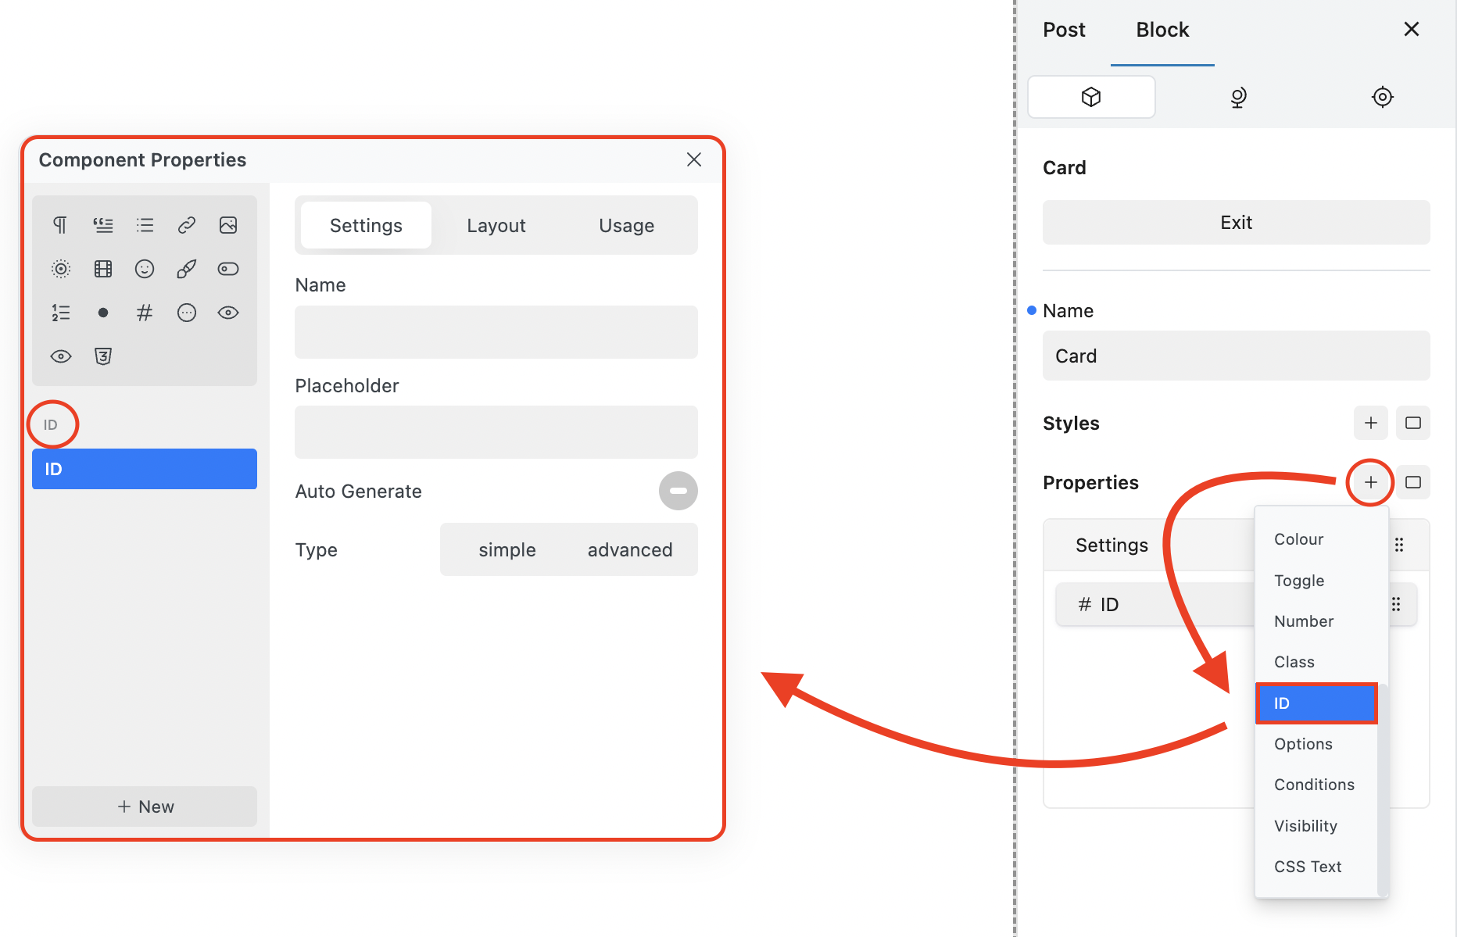Click the film strip media icon
The image size is (1457, 937).
coord(102,269)
